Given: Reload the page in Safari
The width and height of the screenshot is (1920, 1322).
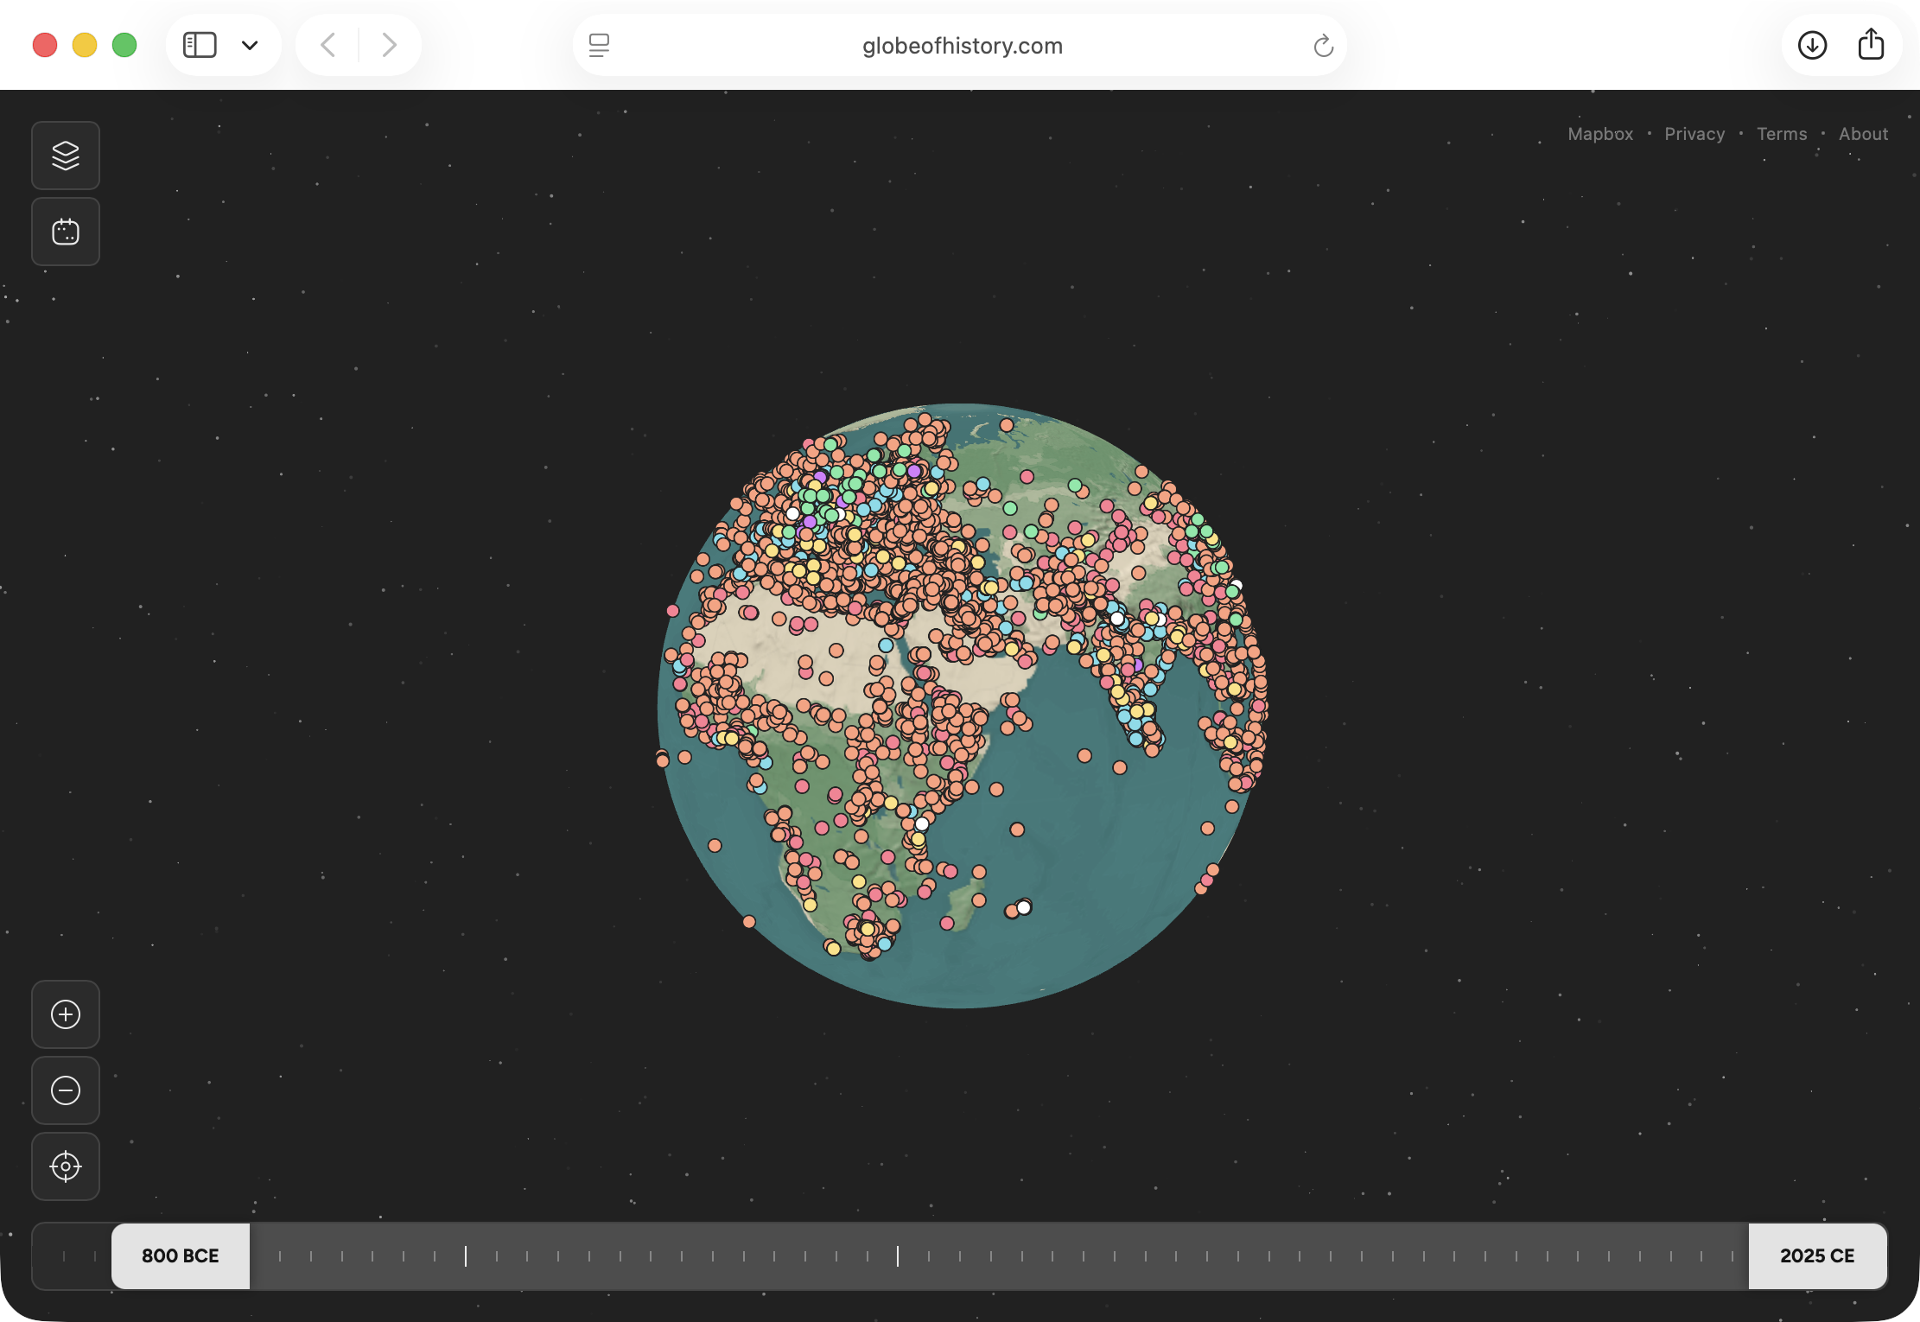Looking at the screenshot, I should coord(1323,46).
